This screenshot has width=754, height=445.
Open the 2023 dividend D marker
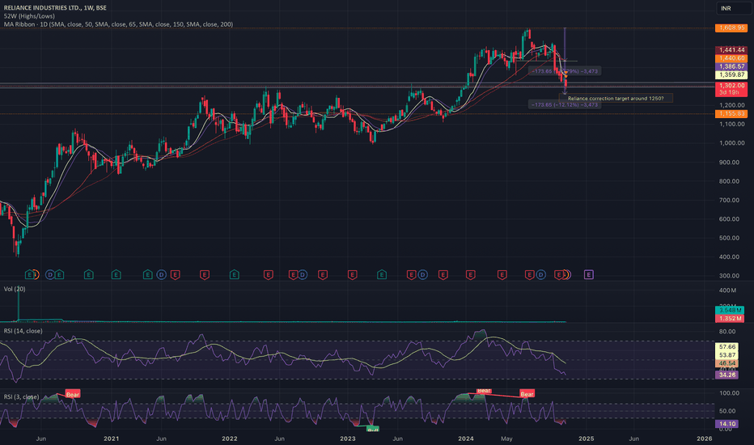(422, 275)
